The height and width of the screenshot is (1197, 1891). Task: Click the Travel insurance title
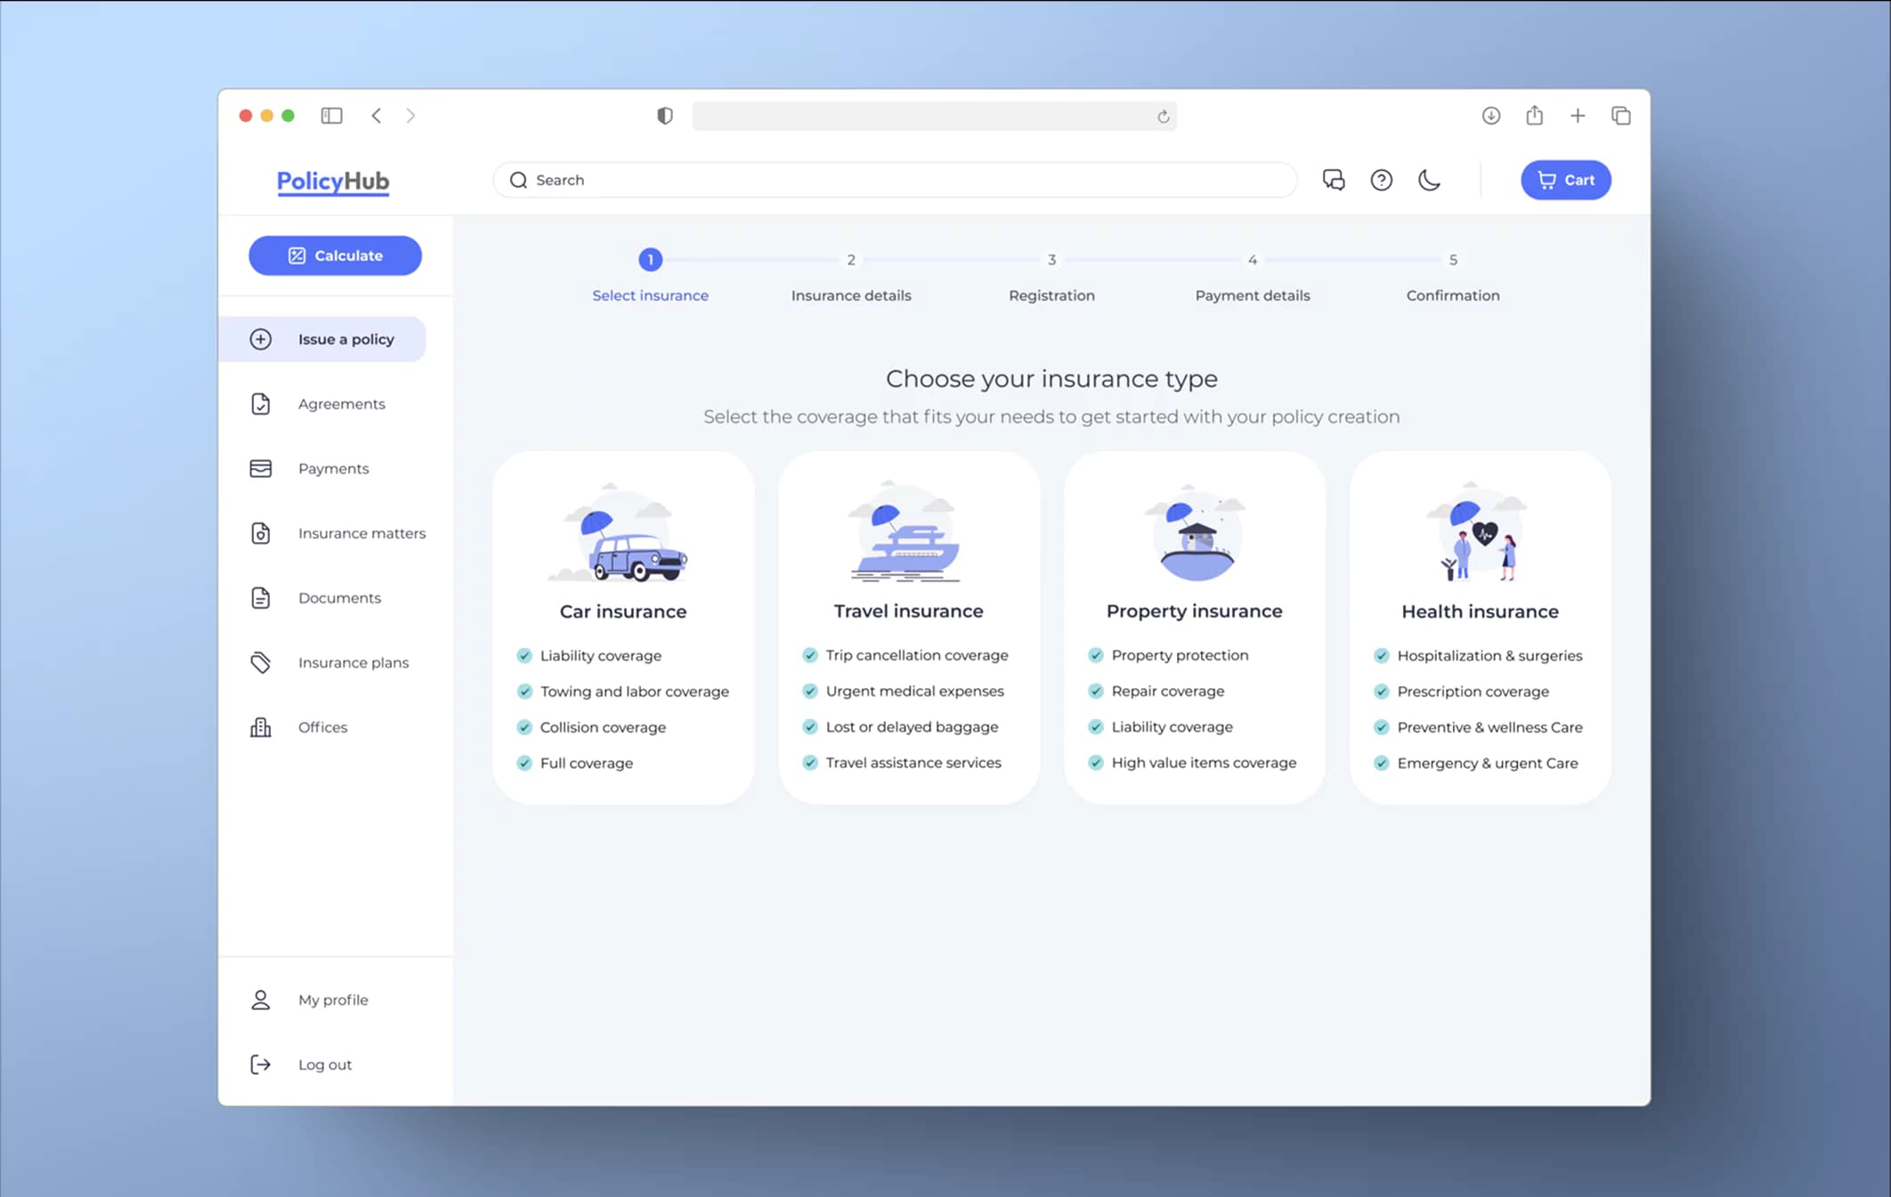(x=908, y=611)
